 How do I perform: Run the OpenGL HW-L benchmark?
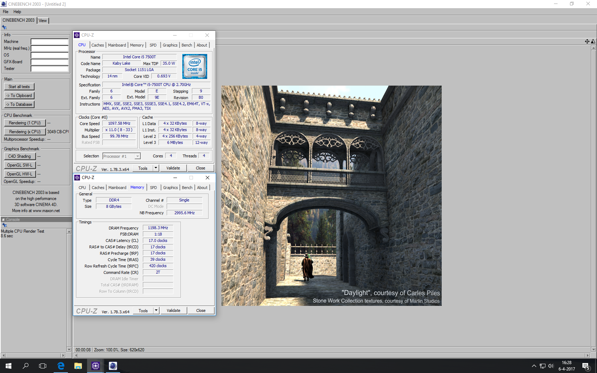20,174
